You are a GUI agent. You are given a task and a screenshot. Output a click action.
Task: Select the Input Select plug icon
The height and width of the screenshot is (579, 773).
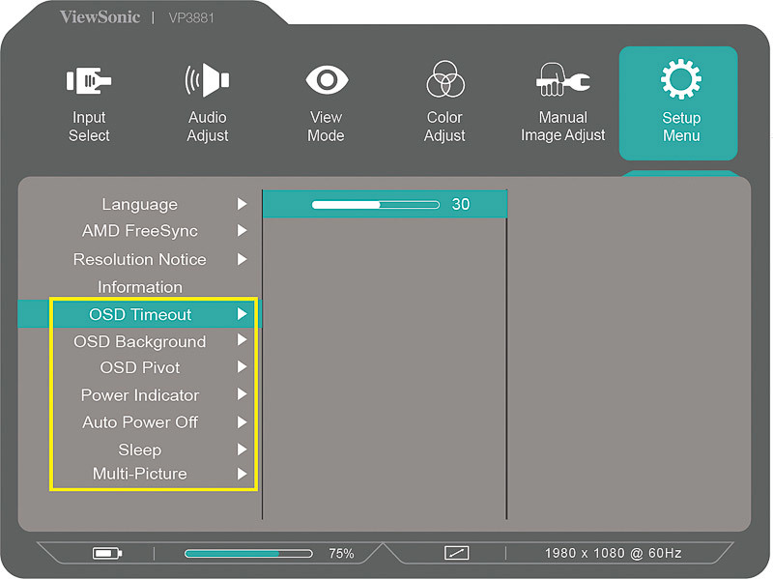[89, 80]
